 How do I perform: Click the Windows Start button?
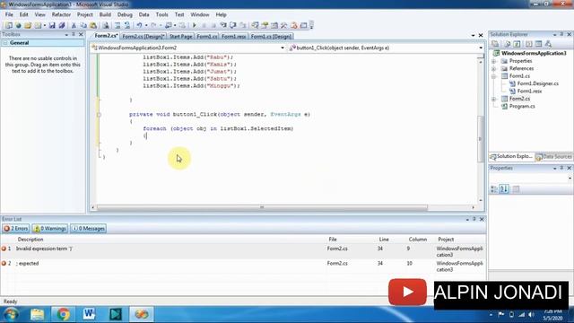(11, 314)
